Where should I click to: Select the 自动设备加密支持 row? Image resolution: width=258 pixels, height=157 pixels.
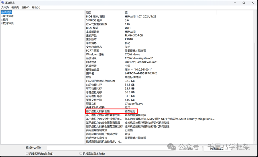pyautogui.click(x=151, y=138)
